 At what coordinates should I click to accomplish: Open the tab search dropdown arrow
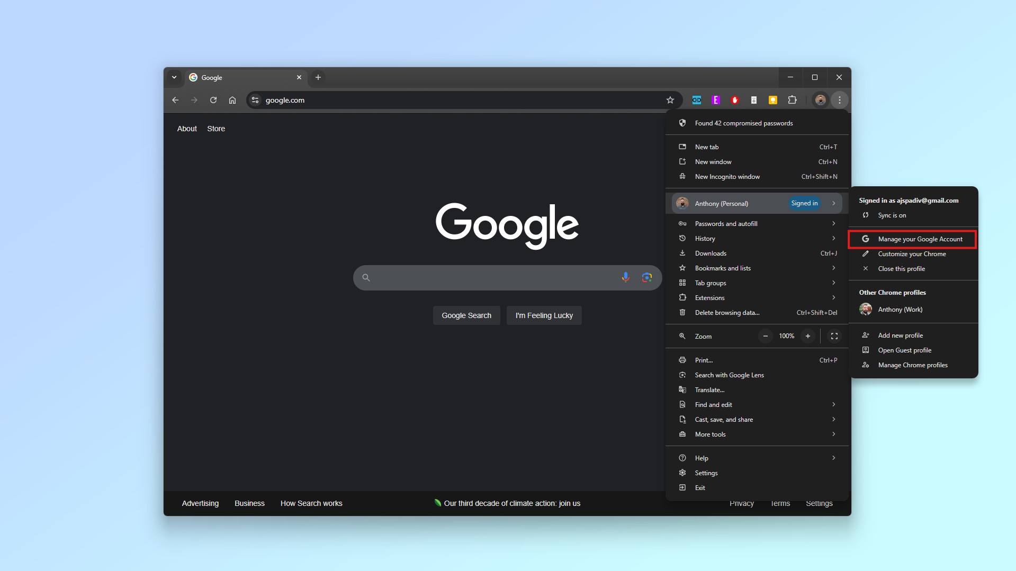coord(174,77)
